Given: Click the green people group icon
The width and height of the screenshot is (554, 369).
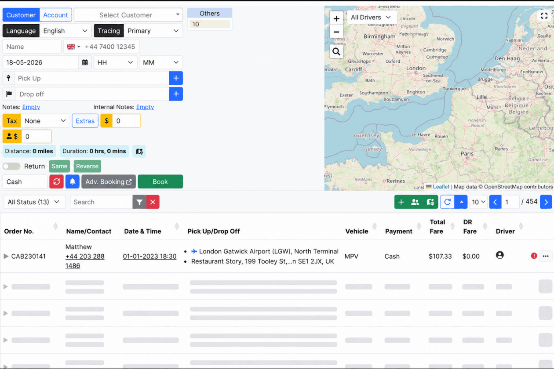Looking at the screenshot, I should pyautogui.click(x=415, y=202).
